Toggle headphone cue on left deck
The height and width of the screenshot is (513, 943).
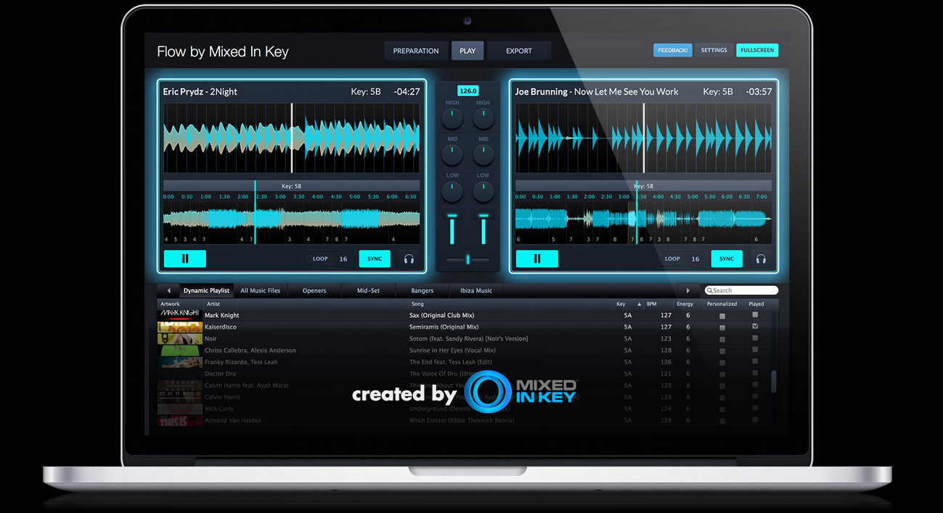(x=409, y=258)
